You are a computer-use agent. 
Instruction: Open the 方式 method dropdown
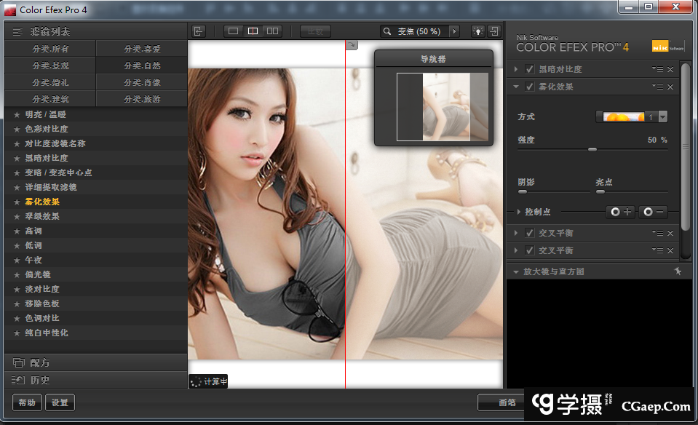(662, 116)
